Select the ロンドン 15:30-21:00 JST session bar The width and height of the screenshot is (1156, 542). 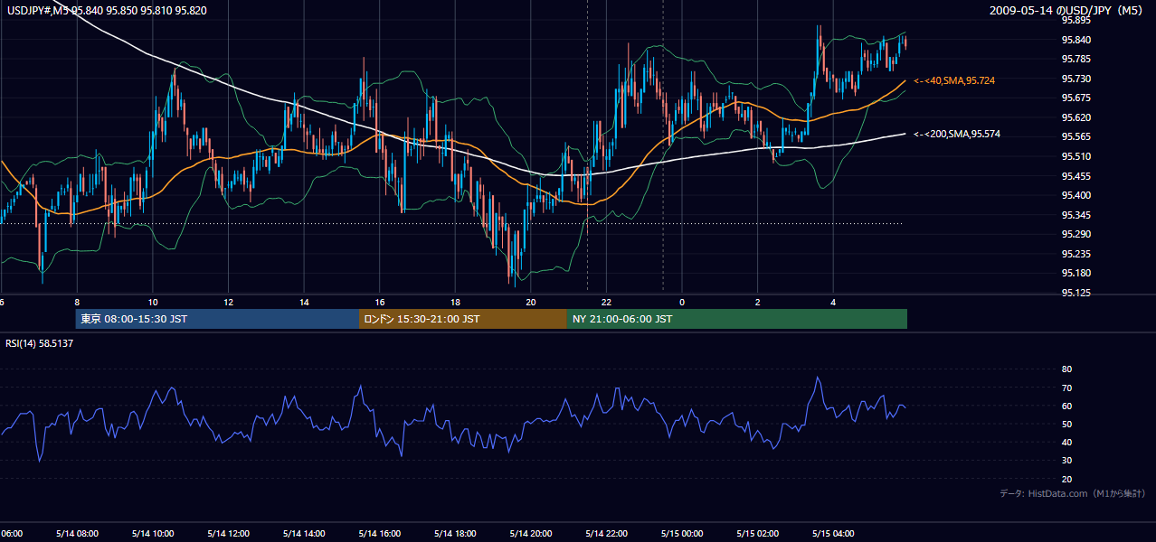click(x=463, y=319)
